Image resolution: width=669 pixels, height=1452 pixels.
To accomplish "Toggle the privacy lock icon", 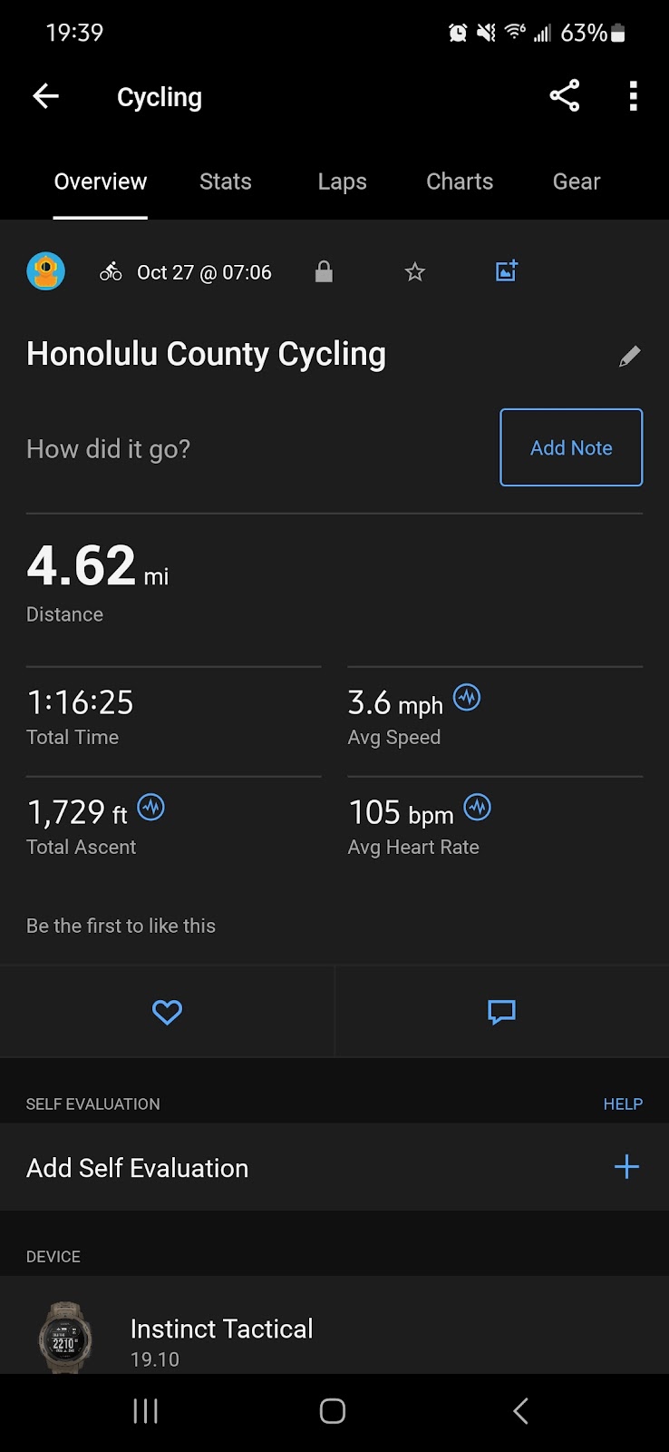I will pos(324,271).
